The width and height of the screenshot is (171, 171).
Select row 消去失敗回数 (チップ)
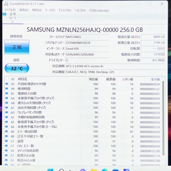[83, 108]
